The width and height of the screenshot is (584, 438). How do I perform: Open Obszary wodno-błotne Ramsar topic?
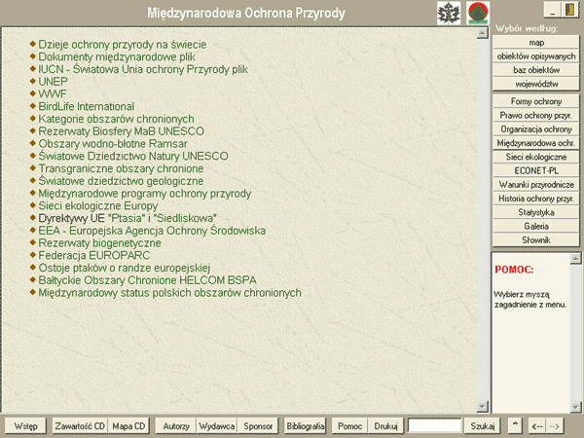[107, 143]
